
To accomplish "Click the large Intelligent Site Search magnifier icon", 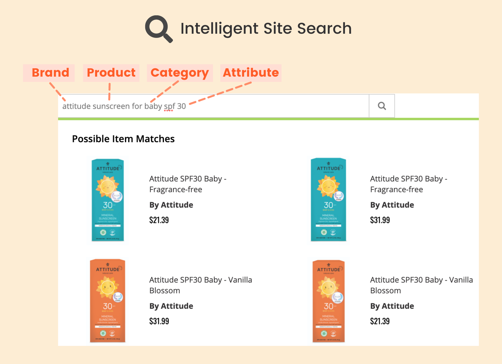I will tap(159, 29).
